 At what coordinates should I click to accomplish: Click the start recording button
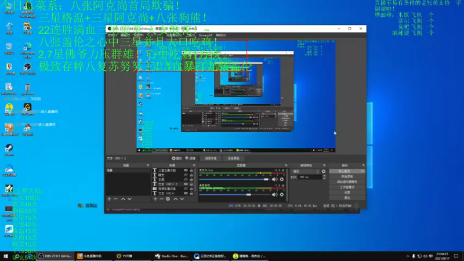pos(347,177)
